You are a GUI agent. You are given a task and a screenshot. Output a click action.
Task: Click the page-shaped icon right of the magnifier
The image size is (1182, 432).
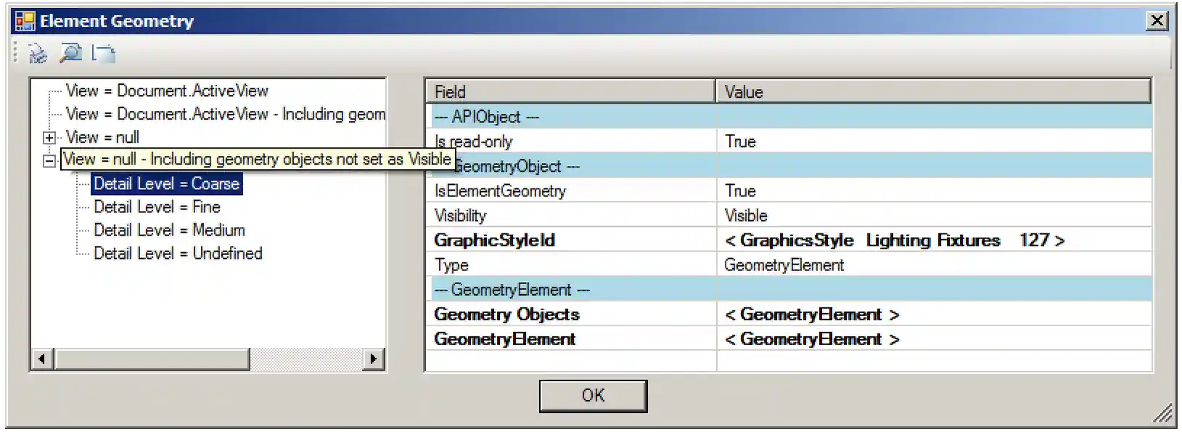(x=104, y=53)
